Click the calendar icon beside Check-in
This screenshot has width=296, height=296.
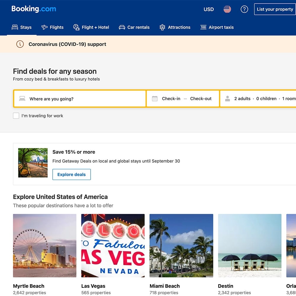coord(155,99)
